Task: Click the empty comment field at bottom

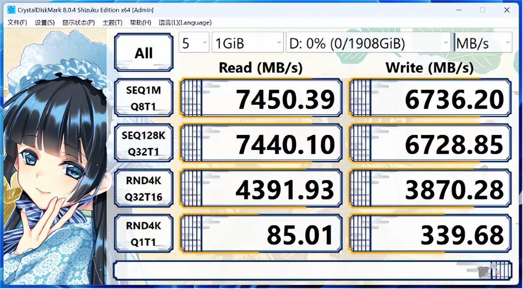Action: tap(294, 270)
